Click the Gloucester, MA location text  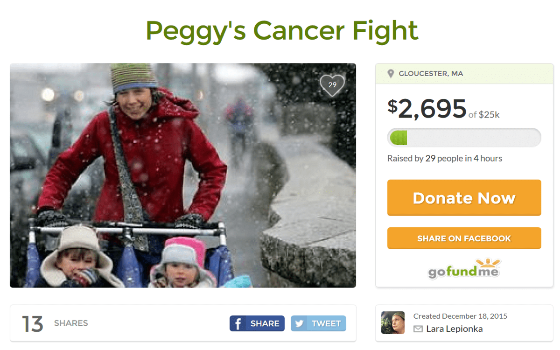click(431, 74)
